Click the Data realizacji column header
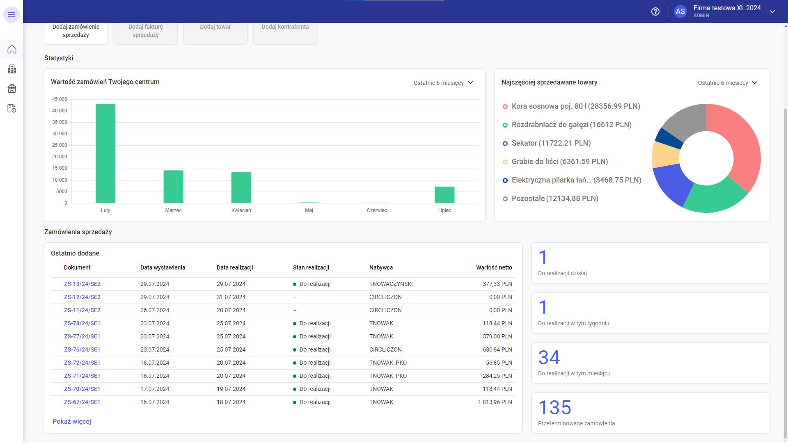This screenshot has width=788, height=443. 235,267
